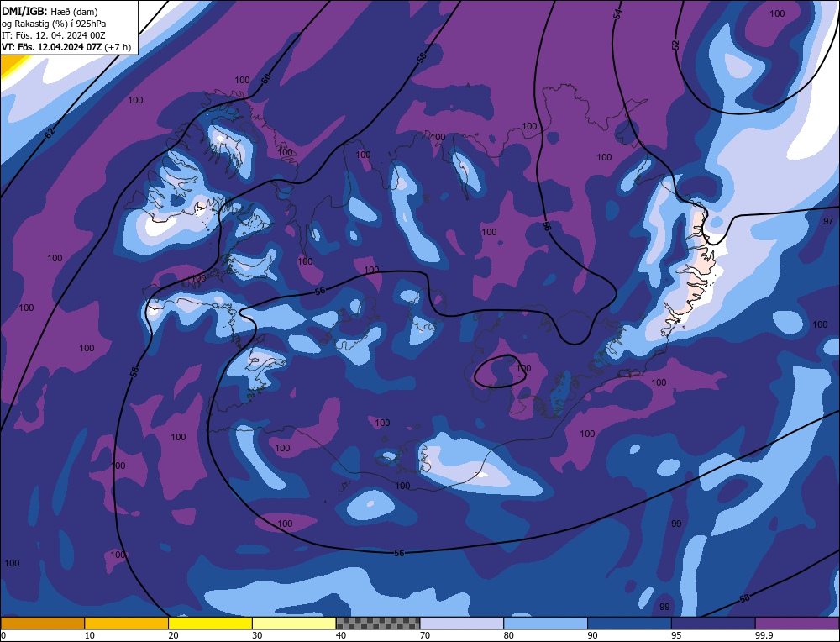The width and height of the screenshot is (840, 642).
Task: Click the orange 10–20 legend swatch
Action: pyautogui.click(x=127, y=624)
